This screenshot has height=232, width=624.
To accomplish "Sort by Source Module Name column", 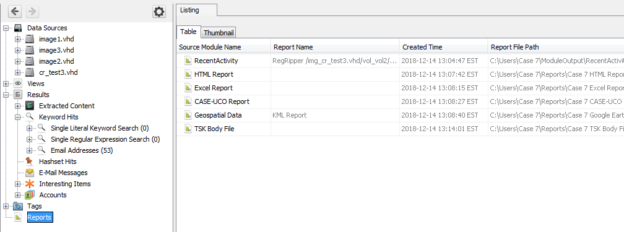I will point(223,47).
